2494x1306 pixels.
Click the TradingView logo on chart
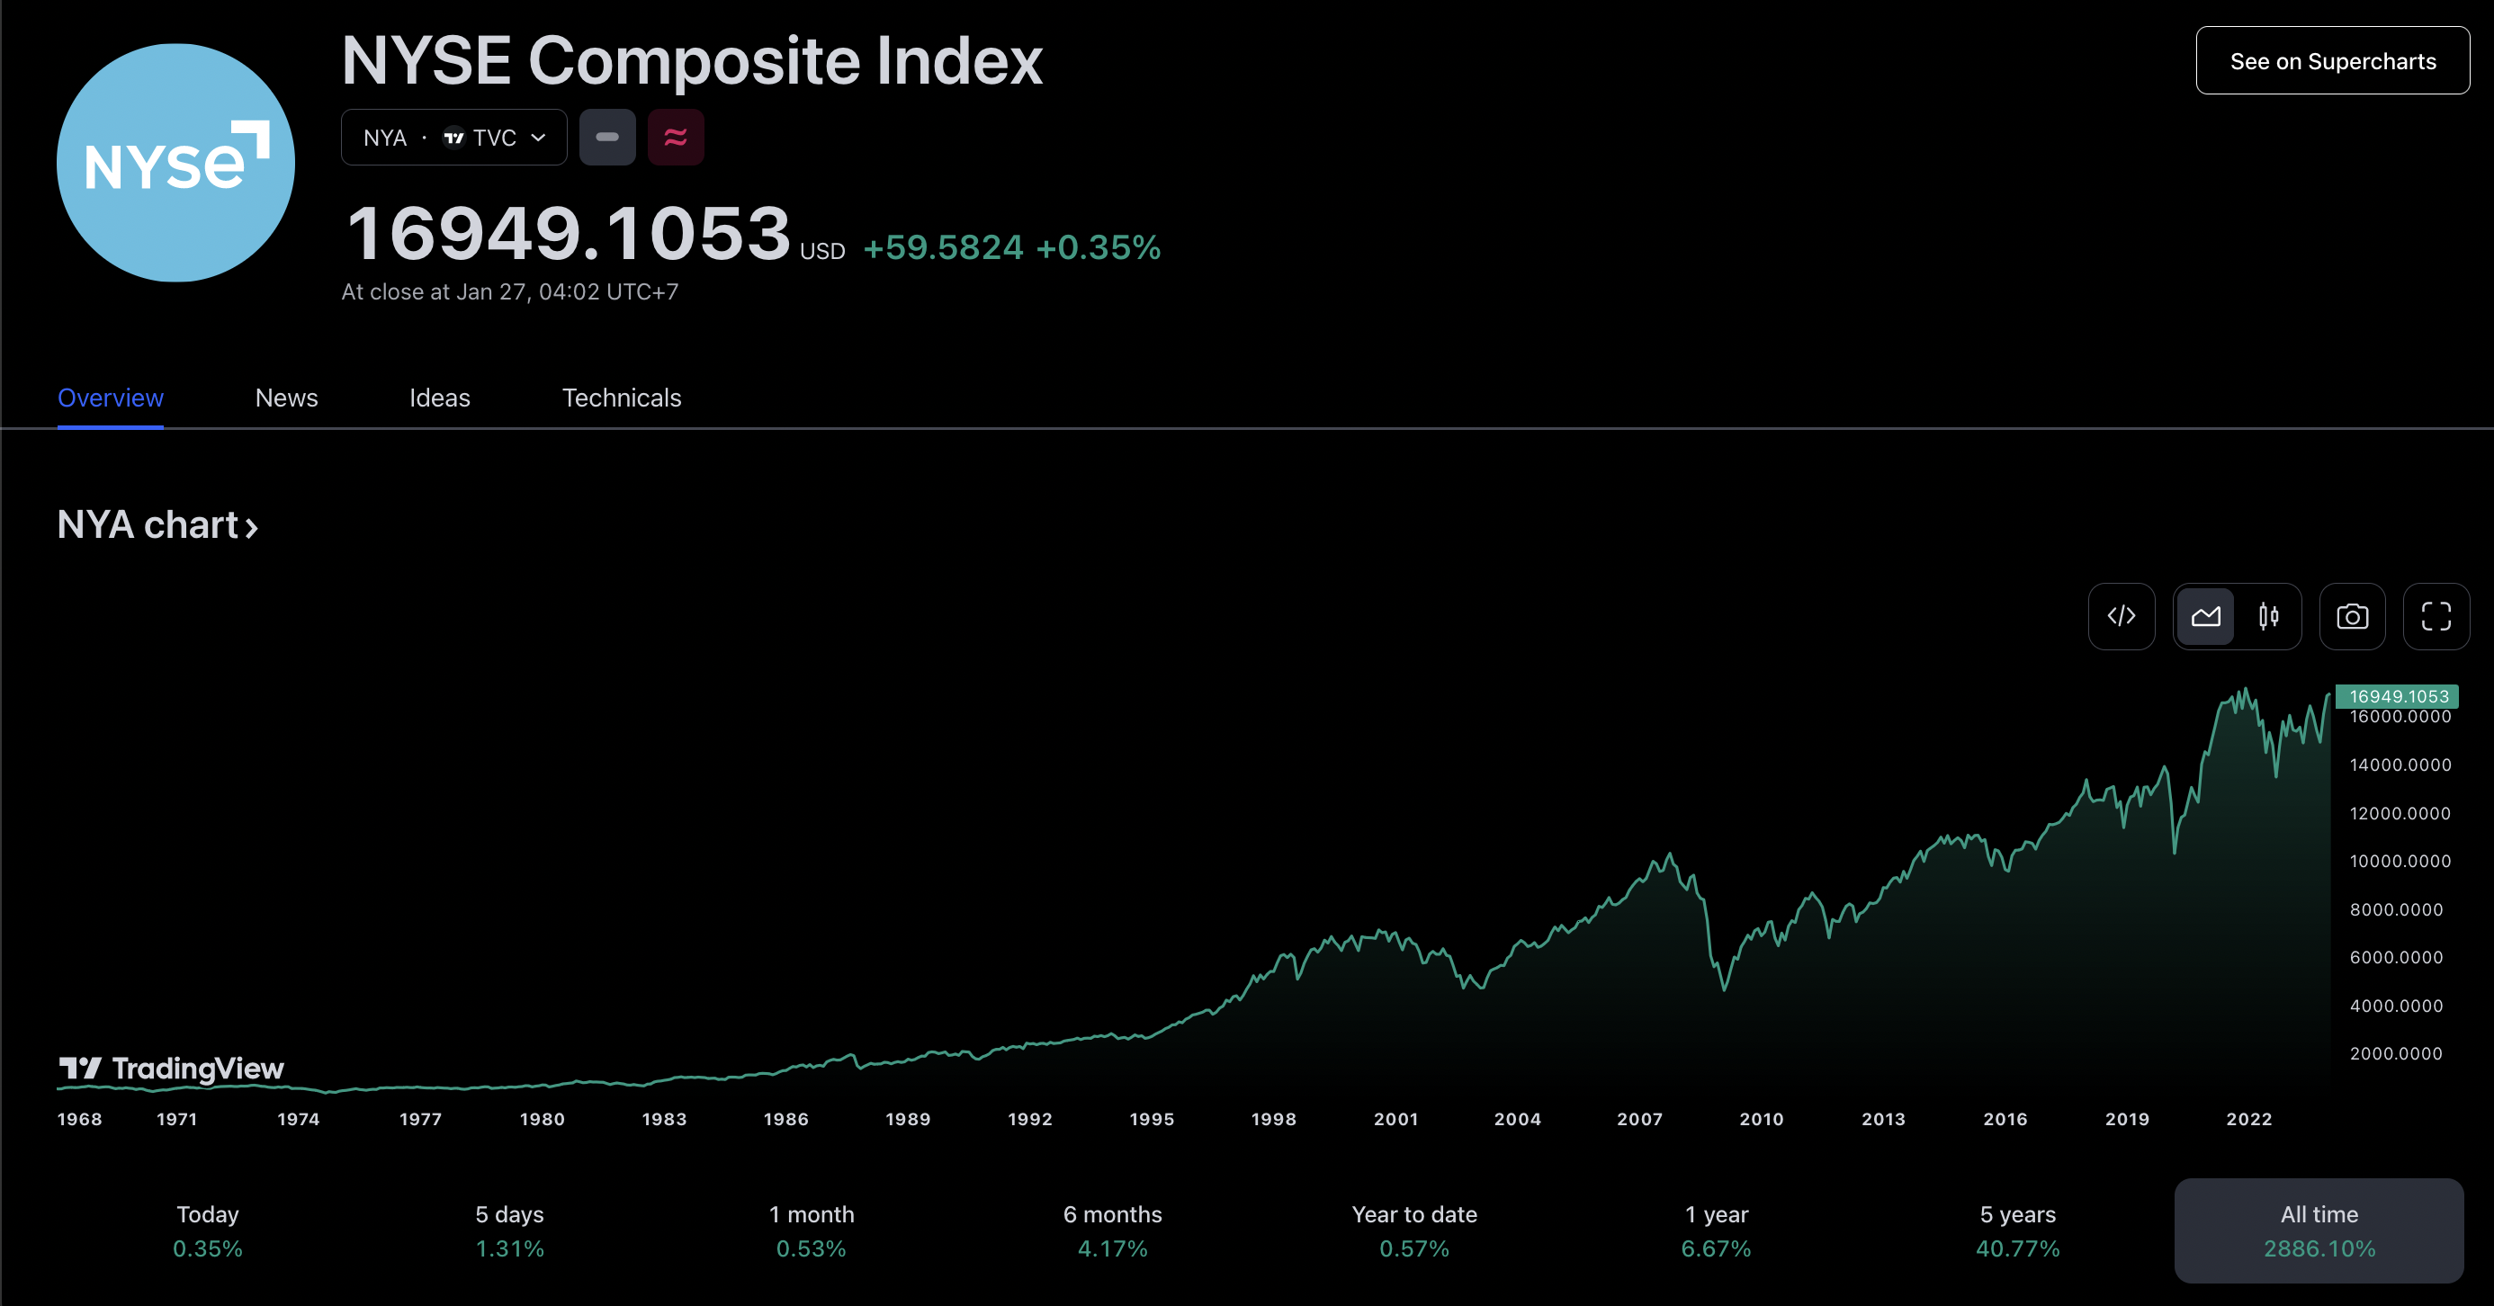pos(171,1068)
